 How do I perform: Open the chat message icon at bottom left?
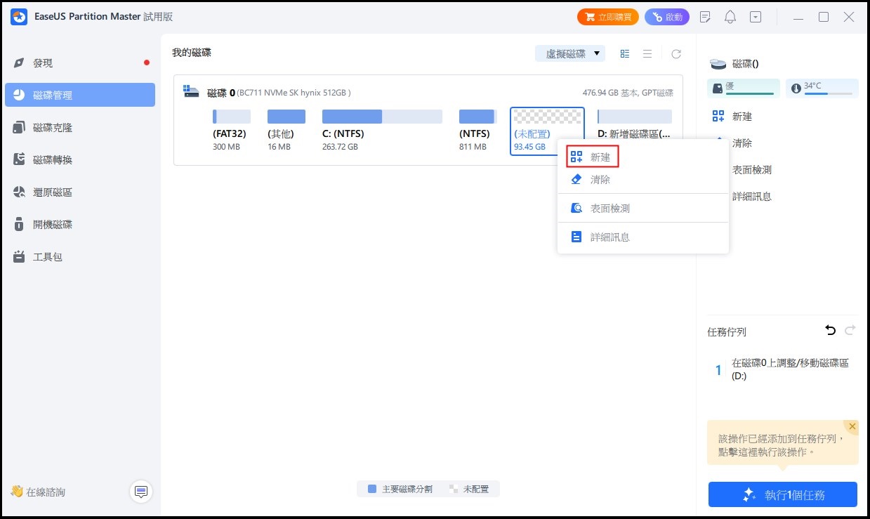click(x=141, y=492)
